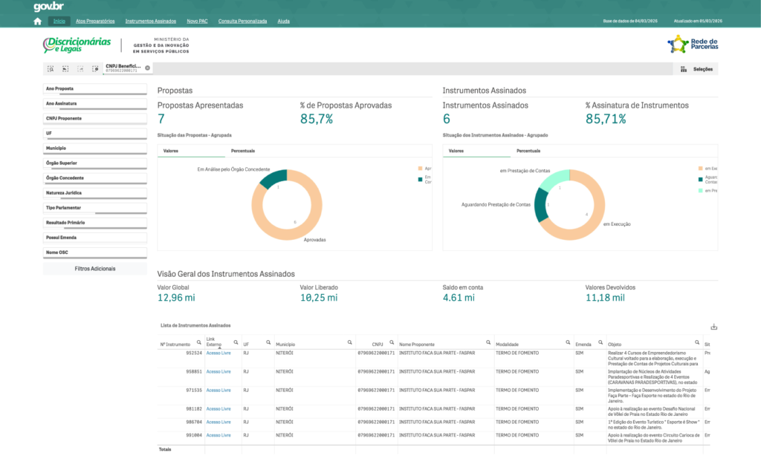Expand the Tipo Parlamentar filter

point(95,208)
